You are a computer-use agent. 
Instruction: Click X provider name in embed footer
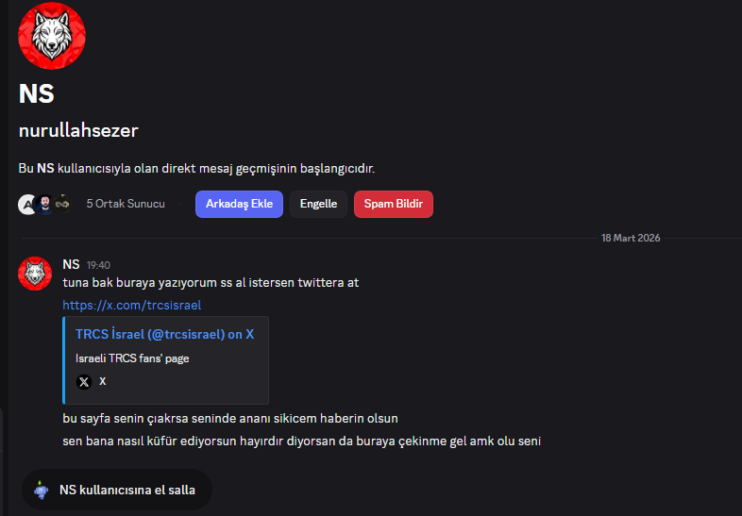tap(102, 381)
